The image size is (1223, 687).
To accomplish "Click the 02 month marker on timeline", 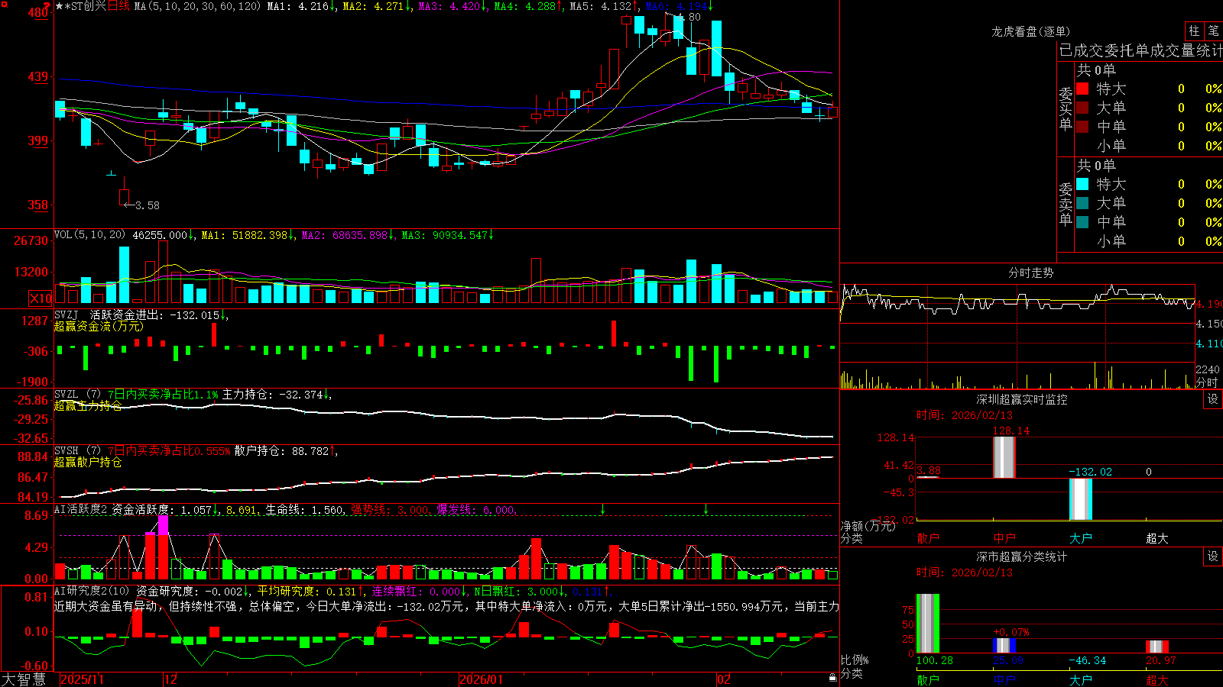I will (x=724, y=679).
